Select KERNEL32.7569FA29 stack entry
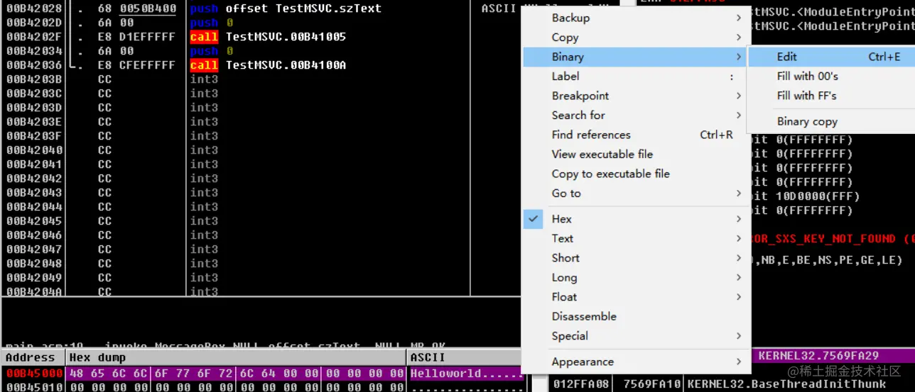Image resolution: width=915 pixels, height=392 pixels. (x=818, y=355)
